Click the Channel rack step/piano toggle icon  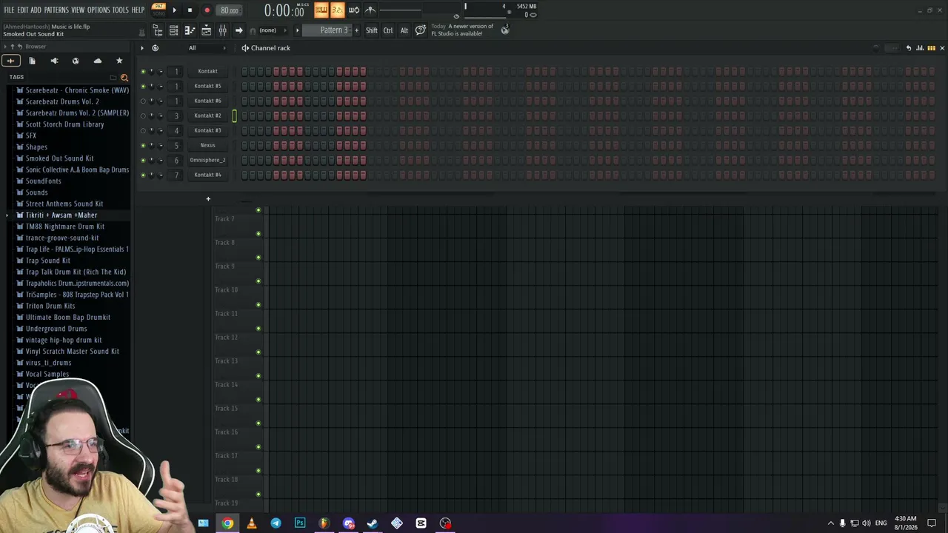point(931,48)
